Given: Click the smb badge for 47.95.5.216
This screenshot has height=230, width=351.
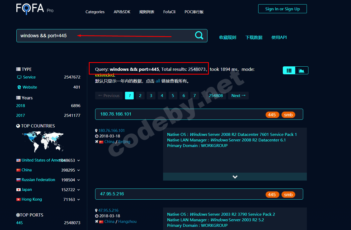Looking at the screenshot, I should [x=288, y=195].
